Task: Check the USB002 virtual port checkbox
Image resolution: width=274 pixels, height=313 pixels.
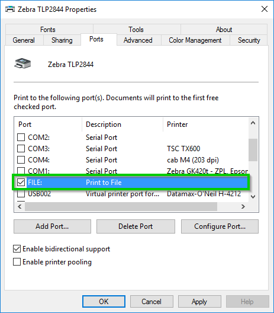Action: 21,194
